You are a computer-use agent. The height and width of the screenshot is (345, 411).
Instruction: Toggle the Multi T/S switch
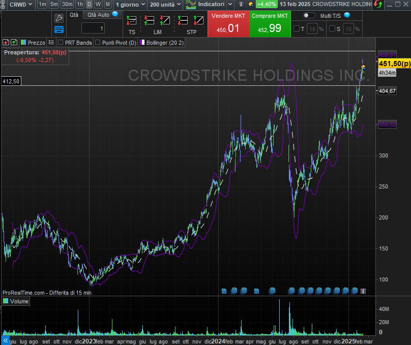tap(309, 16)
